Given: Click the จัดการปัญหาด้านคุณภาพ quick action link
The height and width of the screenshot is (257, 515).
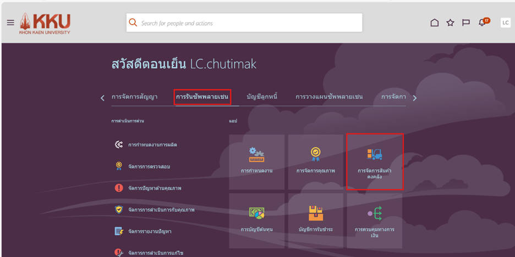Looking at the screenshot, I should coord(154,188).
